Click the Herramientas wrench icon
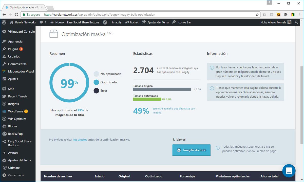The width and height of the screenshot is (304, 182). coord(4,64)
